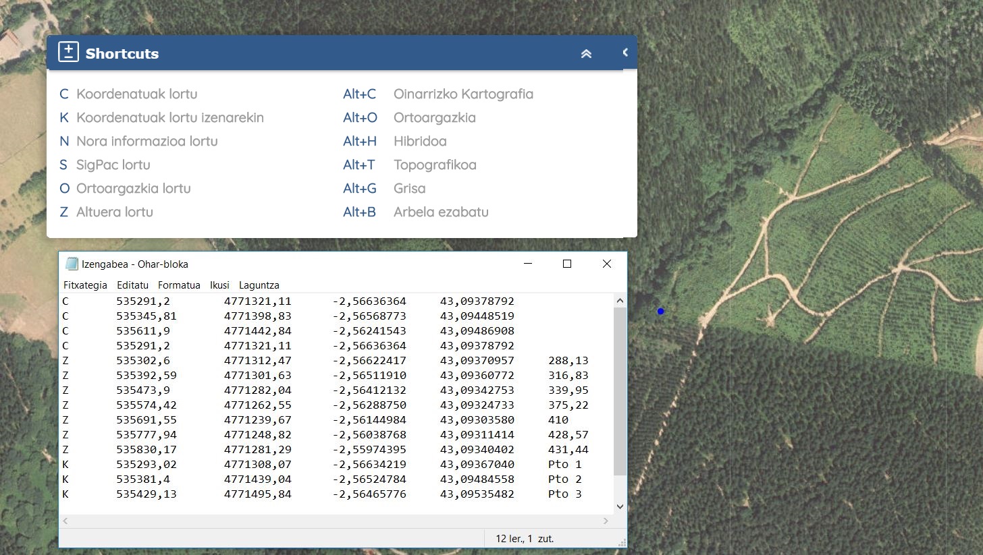Image resolution: width=983 pixels, height=555 pixels.
Task: Click the vertical scrollbar thumb in Notepad
Action: pos(620,391)
